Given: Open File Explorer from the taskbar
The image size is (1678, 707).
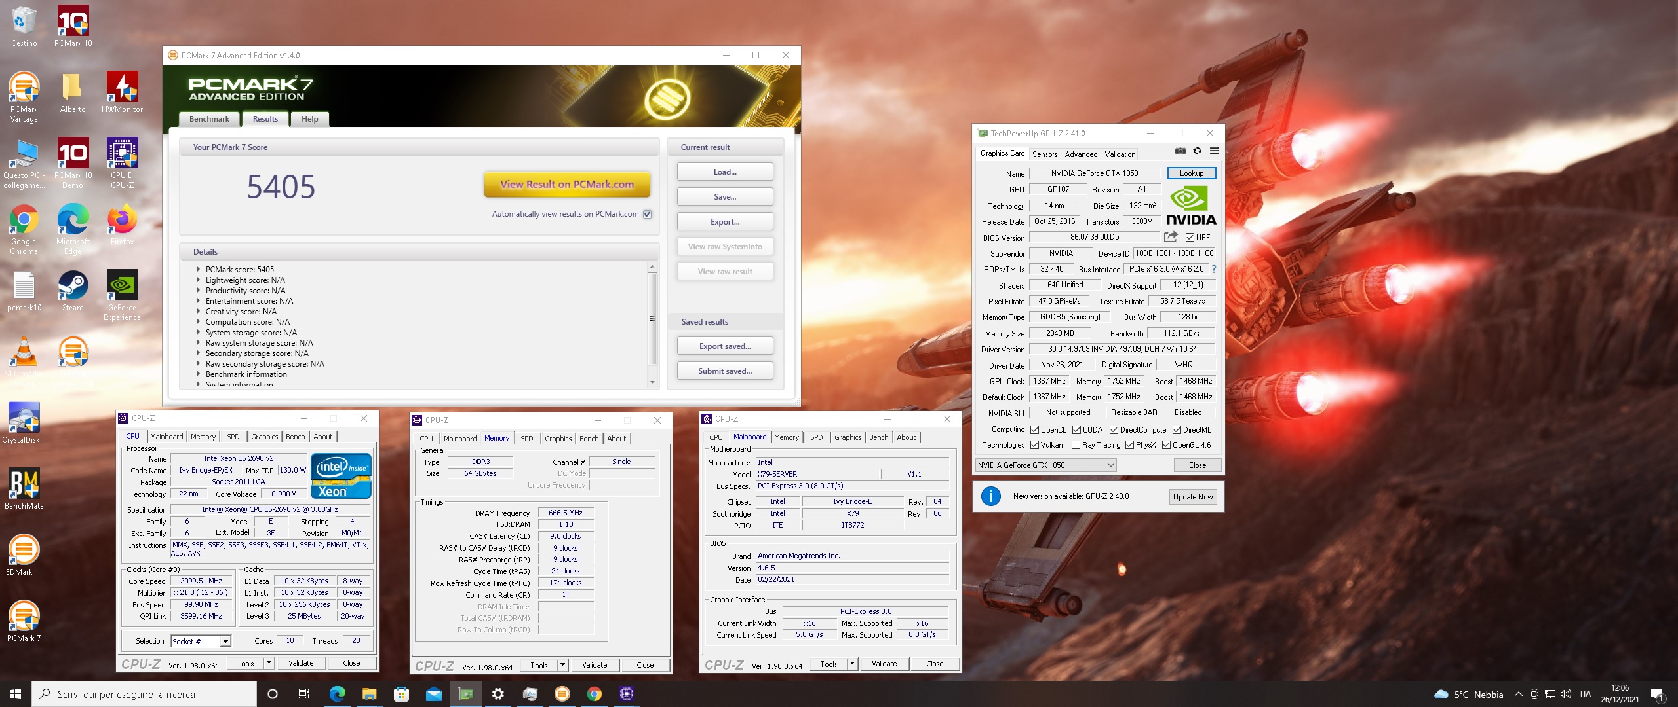Looking at the screenshot, I should coord(369,694).
